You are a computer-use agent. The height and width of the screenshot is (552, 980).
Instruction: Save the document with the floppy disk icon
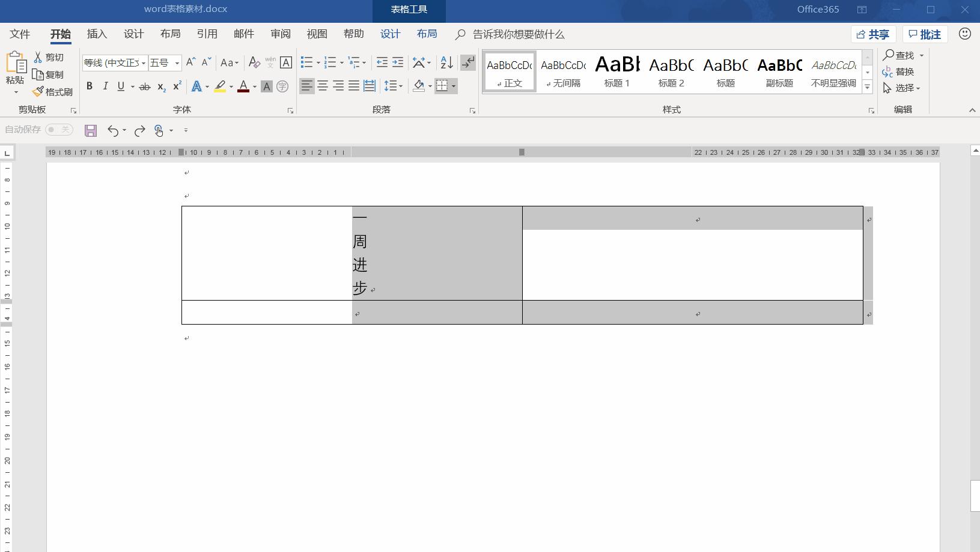pyautogui.click(x=91, y=130)
